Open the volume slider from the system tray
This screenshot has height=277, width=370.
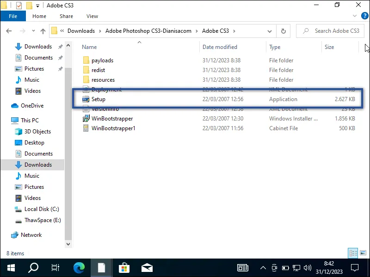tap(308, 267)
